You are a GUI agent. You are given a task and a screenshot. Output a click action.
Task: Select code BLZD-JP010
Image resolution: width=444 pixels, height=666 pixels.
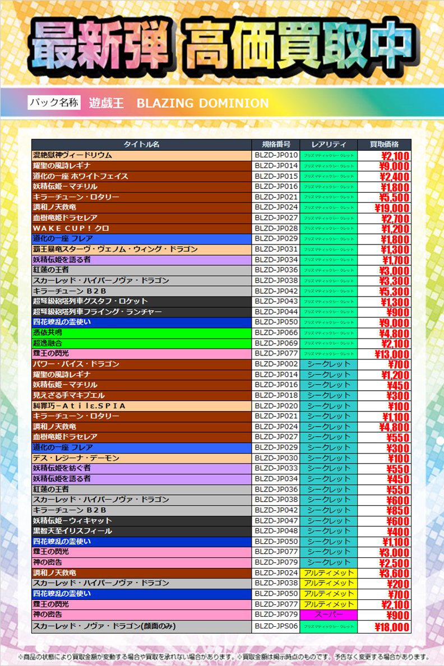pyautogui.click(x=276, y=155)
